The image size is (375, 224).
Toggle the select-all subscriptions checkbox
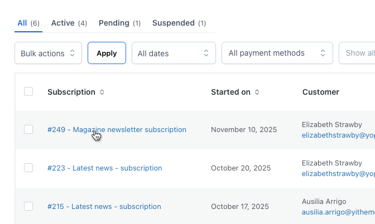coord(28,92)
